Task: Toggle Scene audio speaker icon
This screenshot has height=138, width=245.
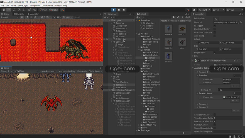Action: click(x=31, y=17)
